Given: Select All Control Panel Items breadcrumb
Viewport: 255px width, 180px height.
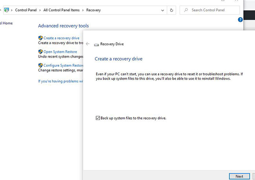Looking at the screenshot, I should click(x=62, y=10).
